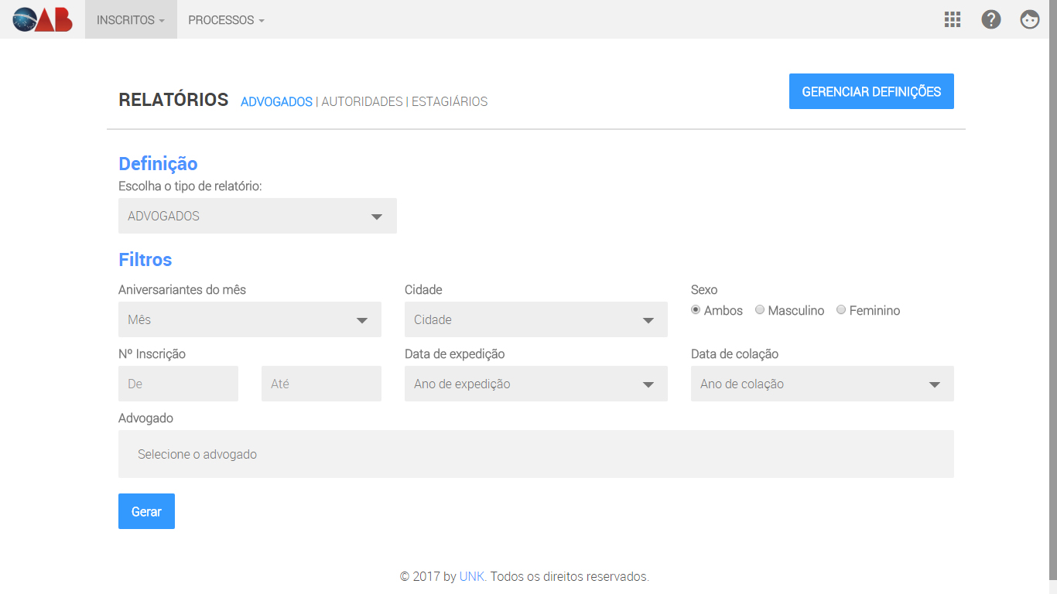Switch to the ESTAGIÁRIOS tab
The image size is (1057, 594).
click(x=450, y=102)
